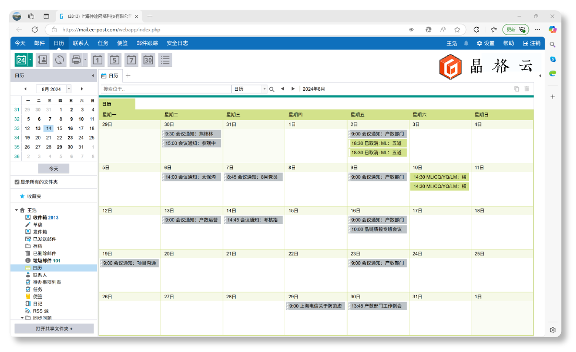This screenshot has height=352, width=576.
Task: Click the refresh icon in the calendar toolbar
Action: coord(60,60)
